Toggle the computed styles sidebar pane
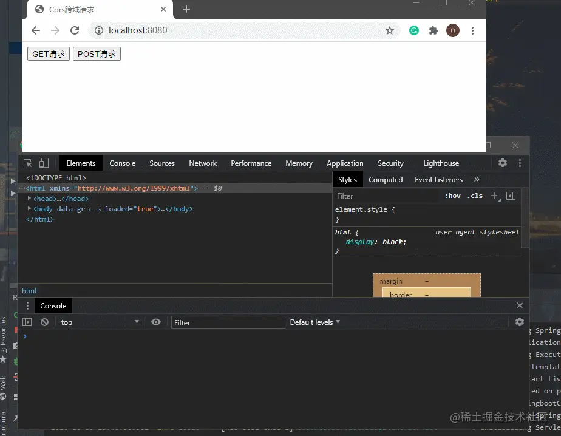Viewport: 561px width, 436px height. click(x=511, y=196)
